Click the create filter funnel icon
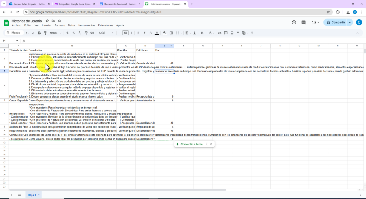Image resolution: width=366 pixels, height=199 pixels. [x=238, y=33]
